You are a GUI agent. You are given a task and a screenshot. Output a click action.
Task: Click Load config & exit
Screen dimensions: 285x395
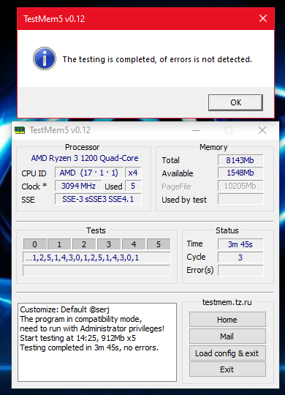click(x=227, y=353)
